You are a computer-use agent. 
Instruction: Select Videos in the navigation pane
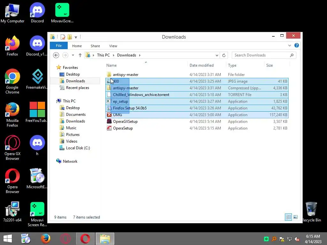72,141
